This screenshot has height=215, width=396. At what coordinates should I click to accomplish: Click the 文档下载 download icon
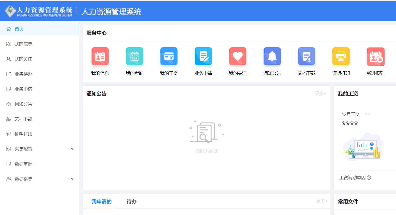(x=307, y=56)
